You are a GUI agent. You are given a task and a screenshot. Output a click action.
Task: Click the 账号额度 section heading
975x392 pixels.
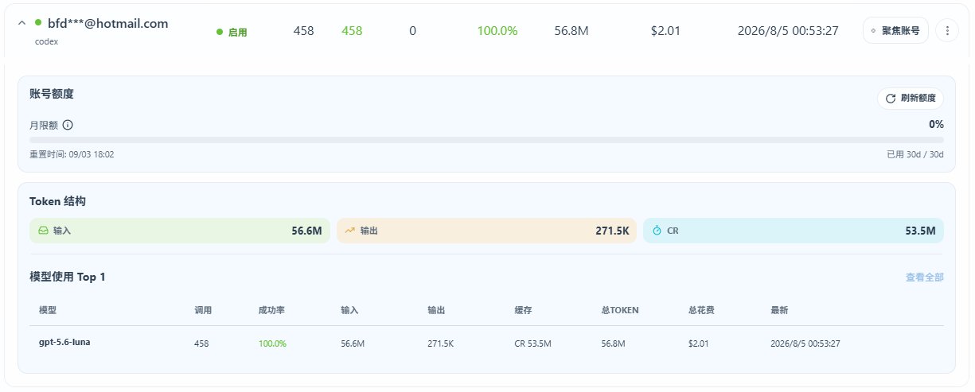[52, 94]
